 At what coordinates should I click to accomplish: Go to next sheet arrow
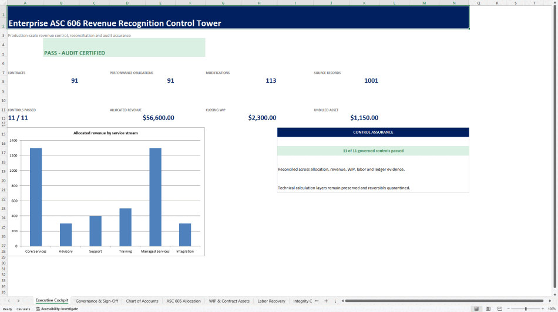18,301
